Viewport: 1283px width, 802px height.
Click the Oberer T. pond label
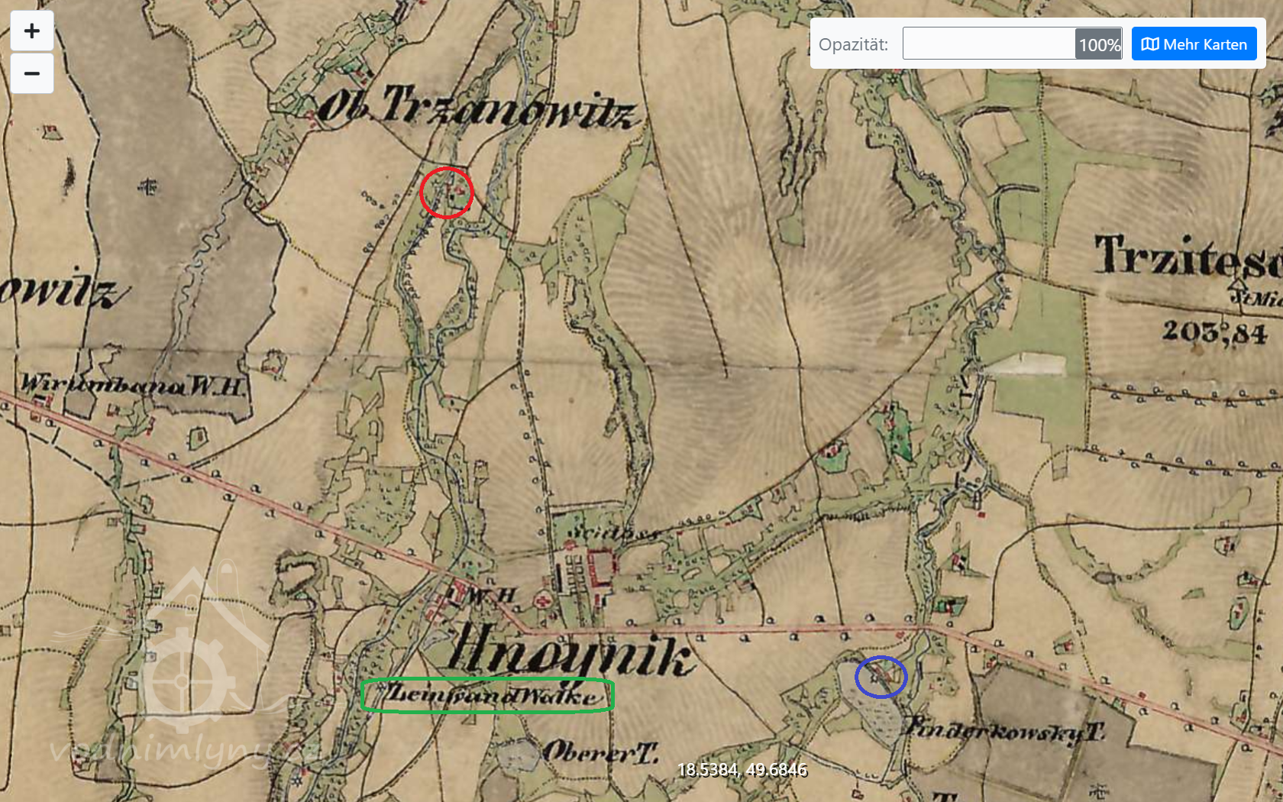(600, 752)
